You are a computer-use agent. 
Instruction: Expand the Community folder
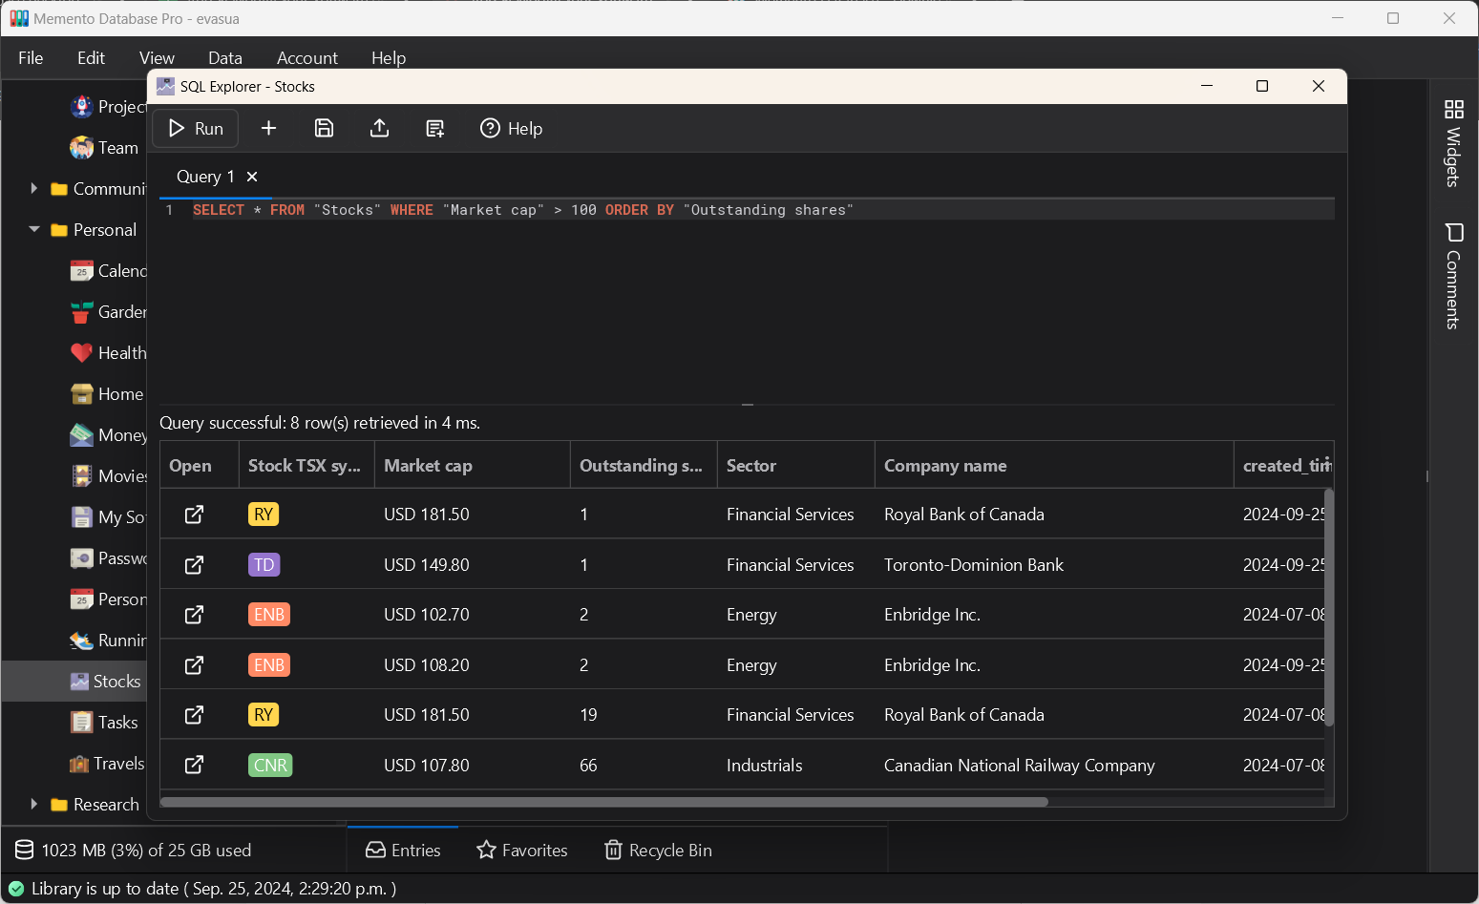[x=34, y=189]
